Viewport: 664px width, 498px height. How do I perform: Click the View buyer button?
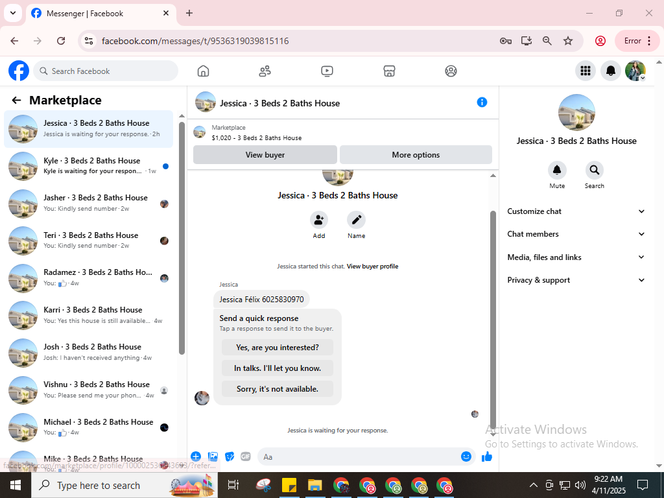pos(265,154)
